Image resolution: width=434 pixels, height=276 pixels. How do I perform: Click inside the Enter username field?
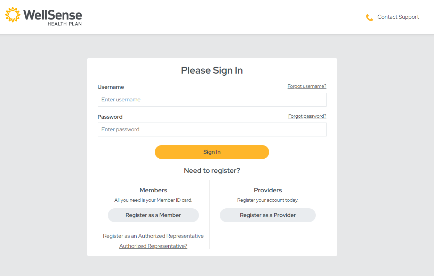pos(212,100)
